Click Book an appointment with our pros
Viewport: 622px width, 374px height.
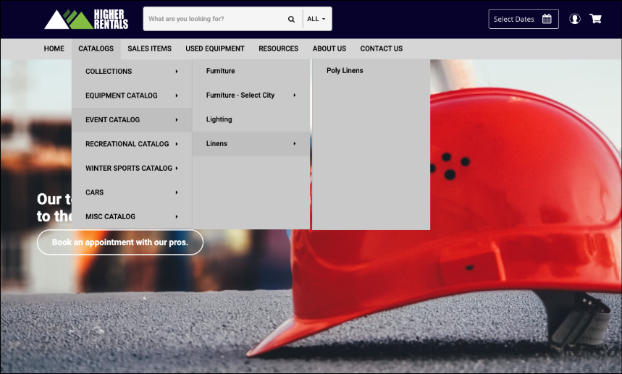pos(119,242)
